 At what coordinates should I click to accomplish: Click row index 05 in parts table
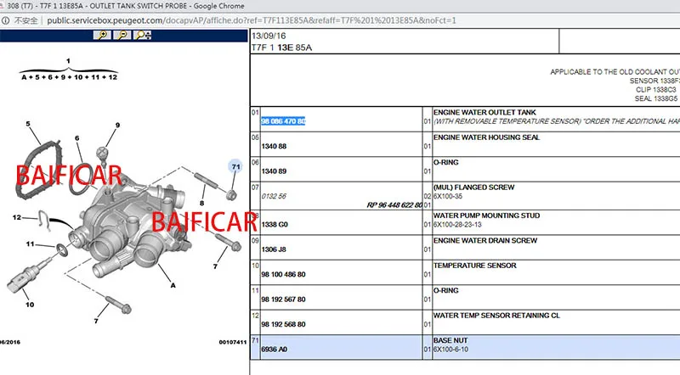coord(255,137)
